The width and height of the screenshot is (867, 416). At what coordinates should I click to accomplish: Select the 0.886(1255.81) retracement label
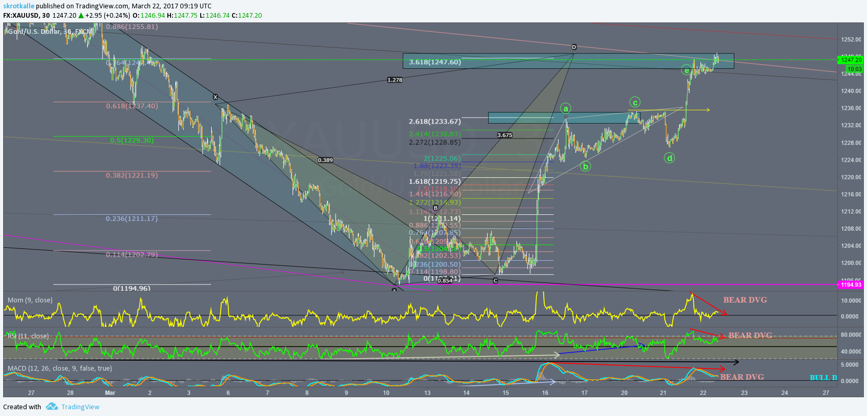point(132,27)
